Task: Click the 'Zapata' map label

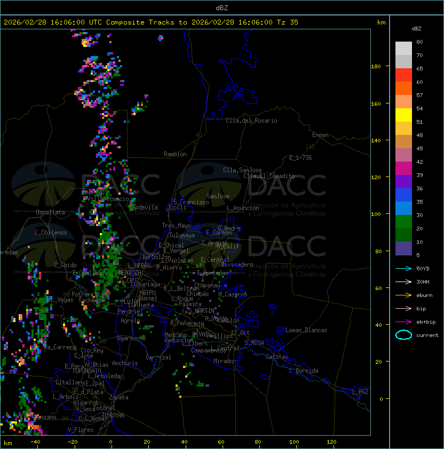Action: tap(118, 397)
